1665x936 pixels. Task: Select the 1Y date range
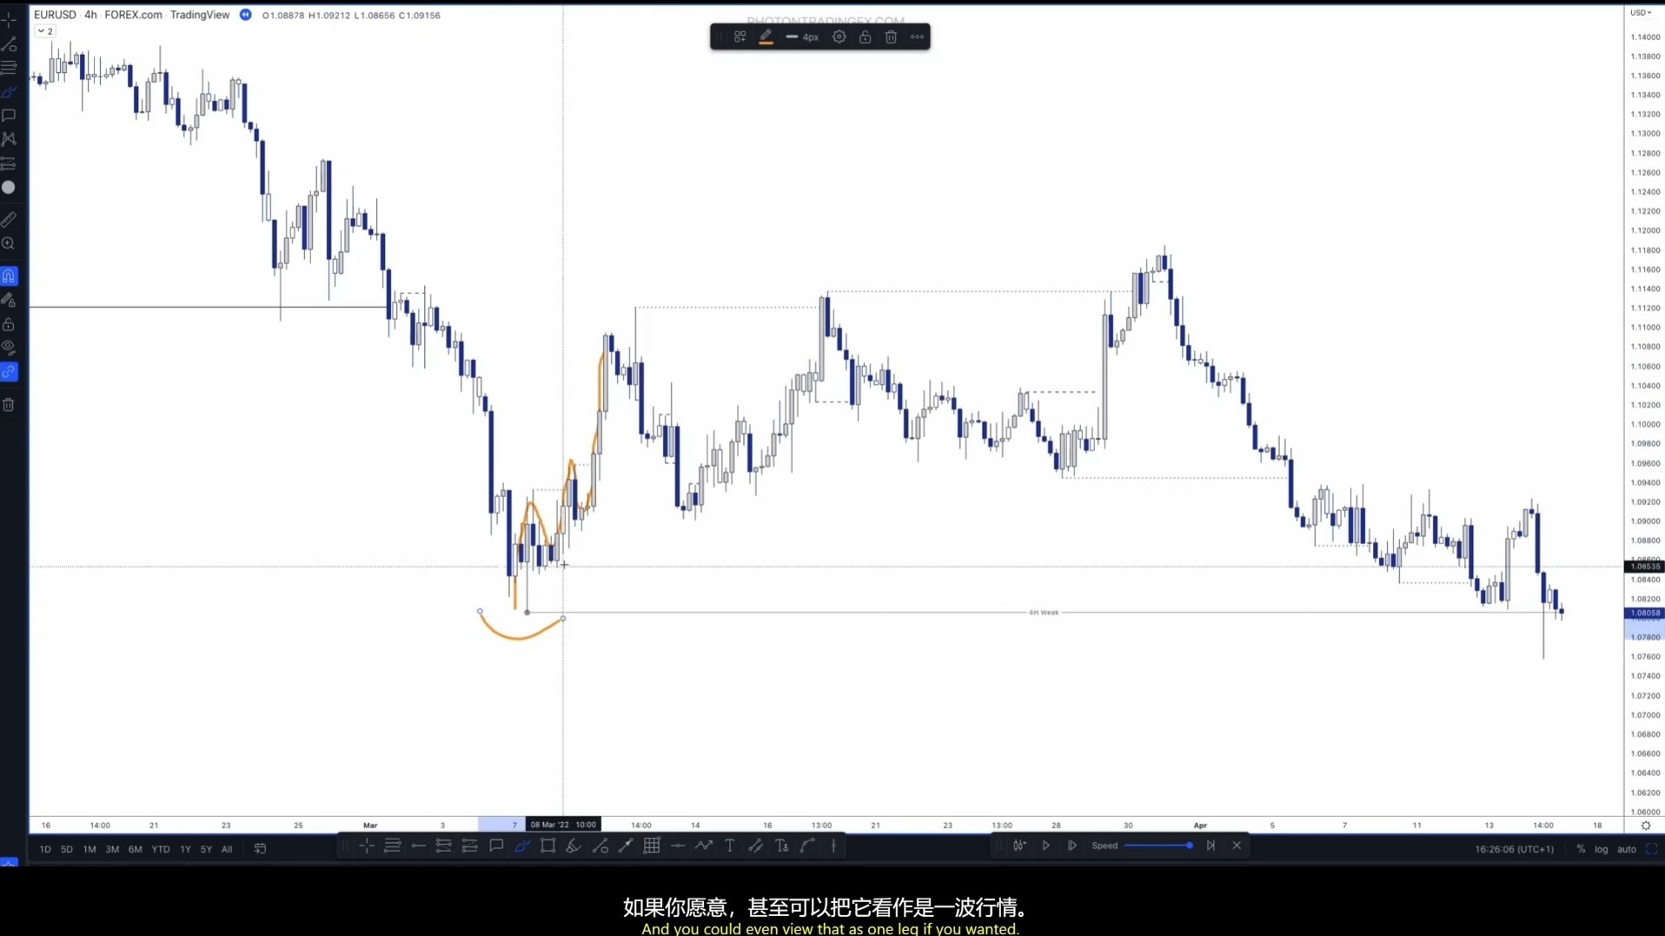pos(185,849)
